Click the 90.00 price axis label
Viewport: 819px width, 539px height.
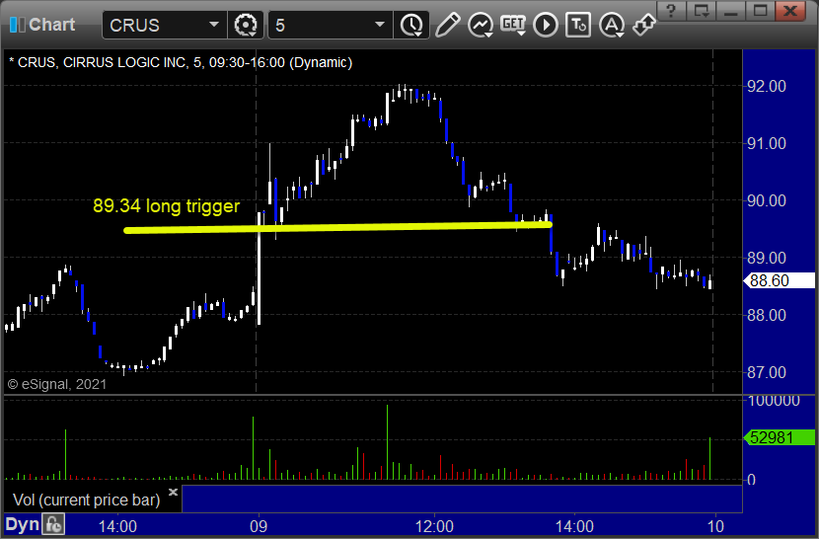click(767, 200)
